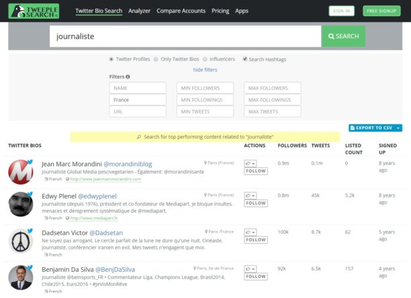
Task: Follow Dadsetan Victor
Action: (255, 241)
